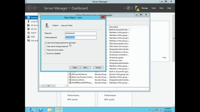Uncheck User must change password at next logon

(46, 43)
